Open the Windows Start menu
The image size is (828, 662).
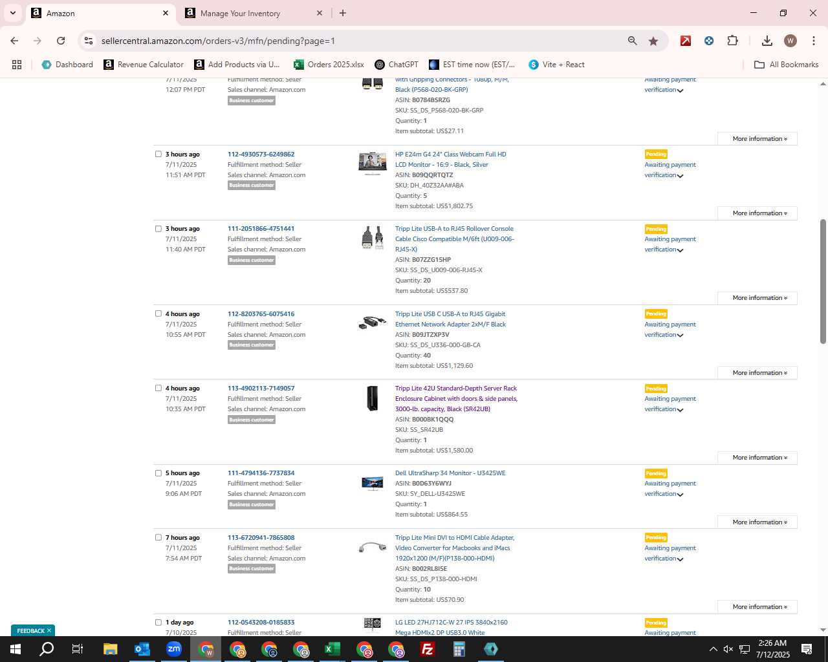tap(16, 649)
